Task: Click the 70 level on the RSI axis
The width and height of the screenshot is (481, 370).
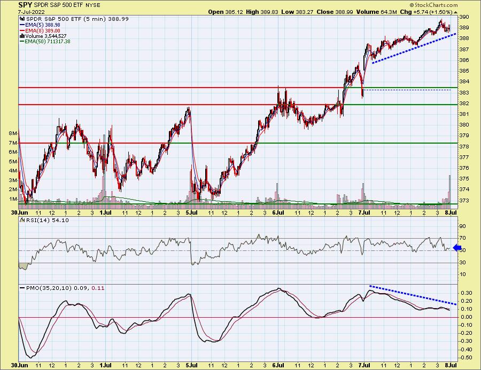Action: click(462, 238)
